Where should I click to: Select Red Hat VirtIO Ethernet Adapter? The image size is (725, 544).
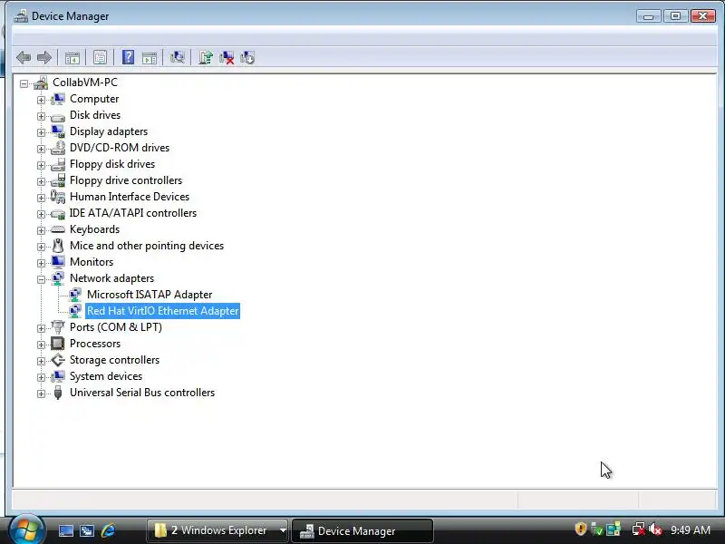[x=163, y=311]
